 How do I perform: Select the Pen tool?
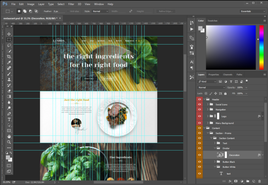click(9, 114)
